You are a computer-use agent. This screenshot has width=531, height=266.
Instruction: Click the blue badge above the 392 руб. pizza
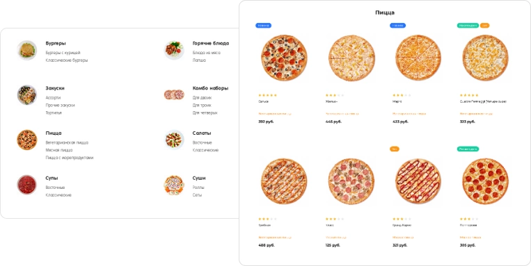click(264, 25)
